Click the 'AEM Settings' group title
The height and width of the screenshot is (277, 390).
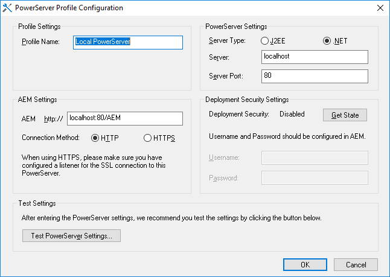pyautogui.click(x=37, y=100)
